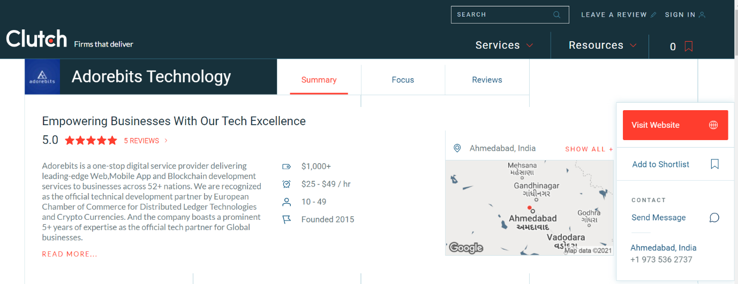Click the Adorebits Technology heading
The image size is (738, 284).
[151, 76]
